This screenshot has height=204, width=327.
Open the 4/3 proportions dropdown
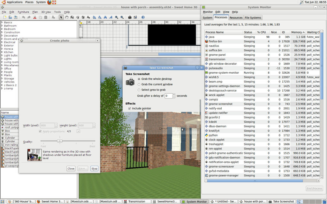pyautogui.click(x=79, y=131)
